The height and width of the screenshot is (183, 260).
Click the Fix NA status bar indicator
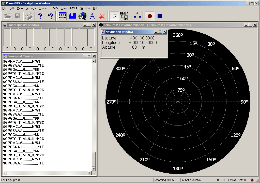point(232,180)
